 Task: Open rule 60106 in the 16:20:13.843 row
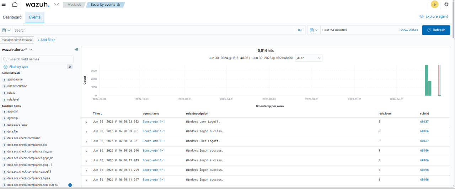click(424, 160)
